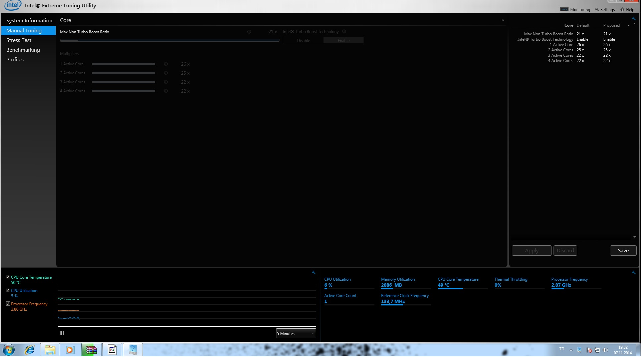Save the tuning profile

[623, 251]
